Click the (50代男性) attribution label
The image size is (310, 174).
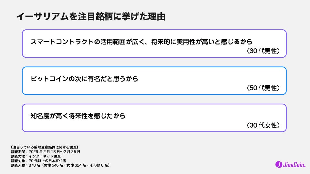point(263,88)
